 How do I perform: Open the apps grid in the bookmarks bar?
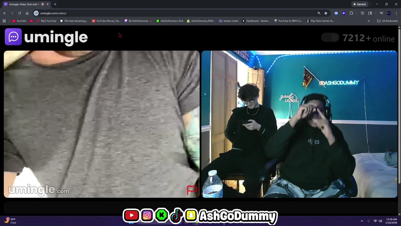click(4, 21)
